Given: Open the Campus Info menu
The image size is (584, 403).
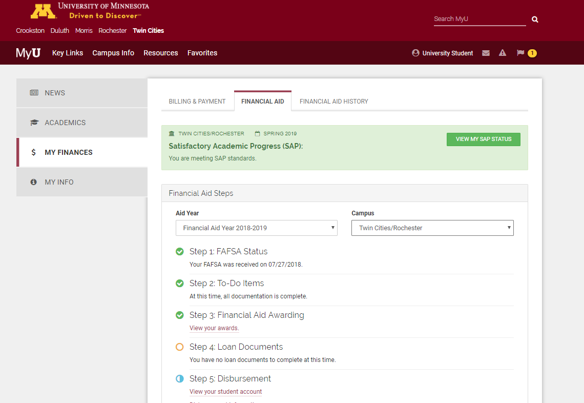Looking at the screenshot, I should point(113,53).
